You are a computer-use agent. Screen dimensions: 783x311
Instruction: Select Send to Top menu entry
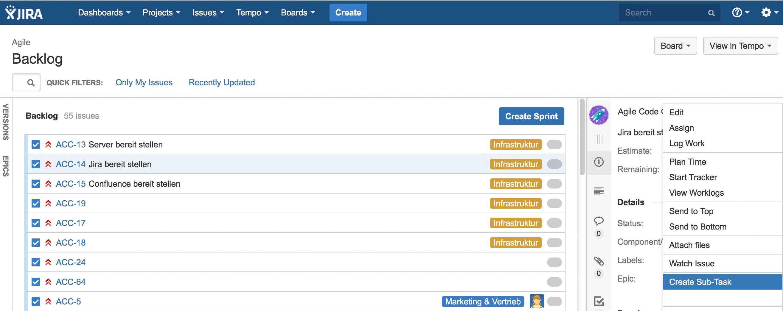[723, 211]
